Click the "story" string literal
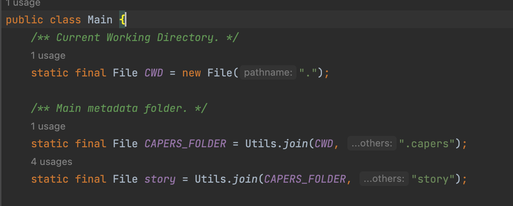The width and height of the screenshot is (513, 206). coord(432,179)
